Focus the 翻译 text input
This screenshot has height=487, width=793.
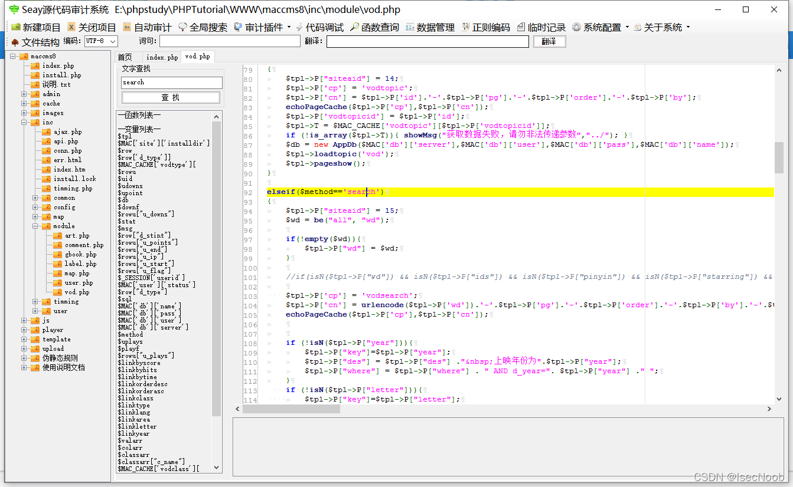coord(427,41)
